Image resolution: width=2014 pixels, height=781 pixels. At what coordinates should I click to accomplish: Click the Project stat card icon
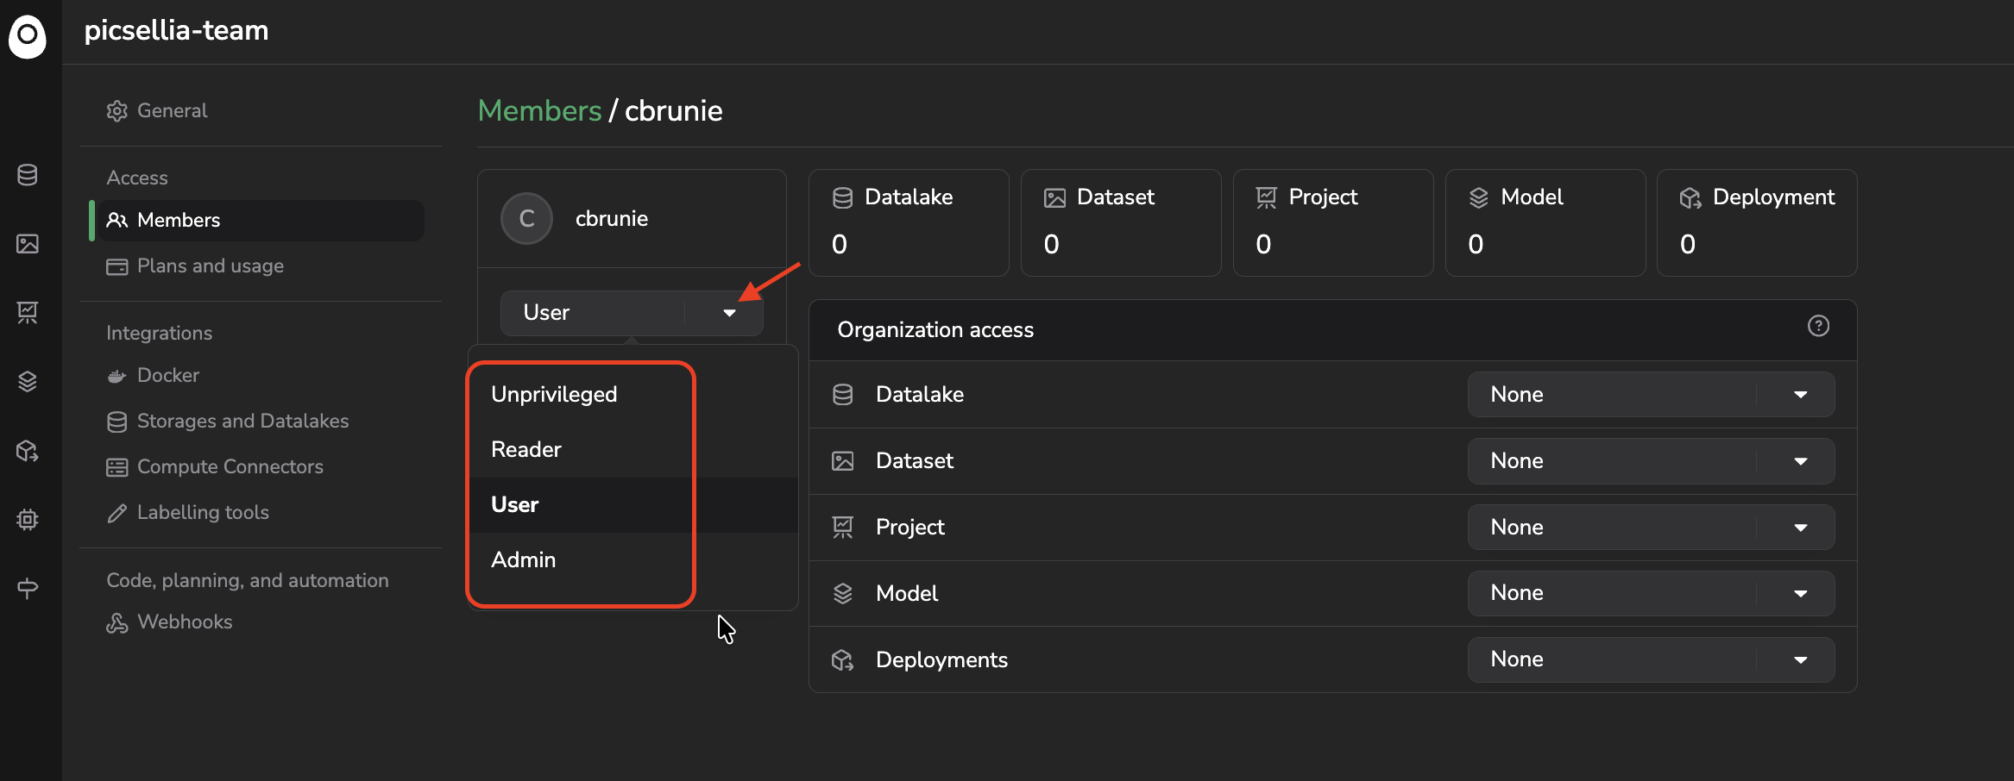coord(1267,198)
